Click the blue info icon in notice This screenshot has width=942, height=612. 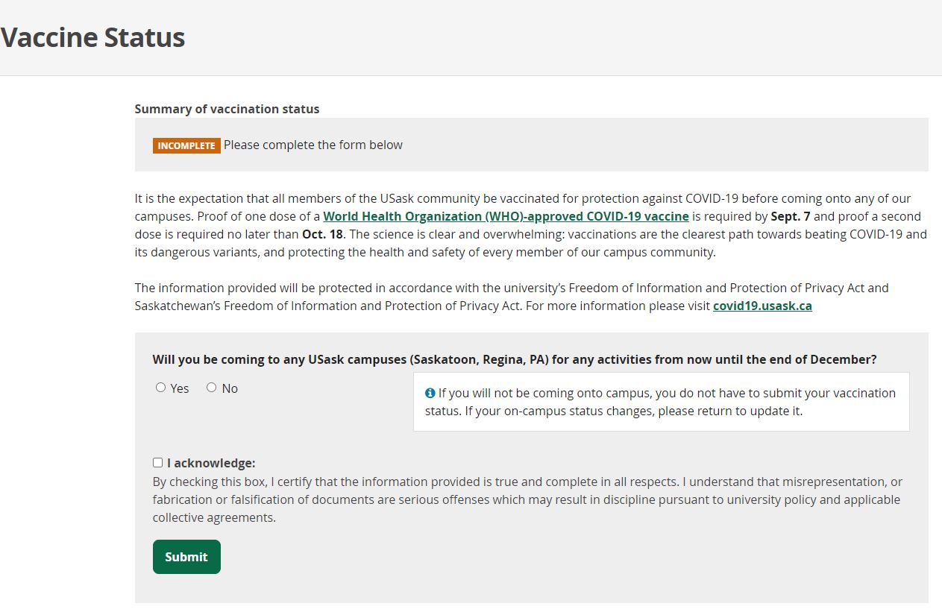click(430, 393)
